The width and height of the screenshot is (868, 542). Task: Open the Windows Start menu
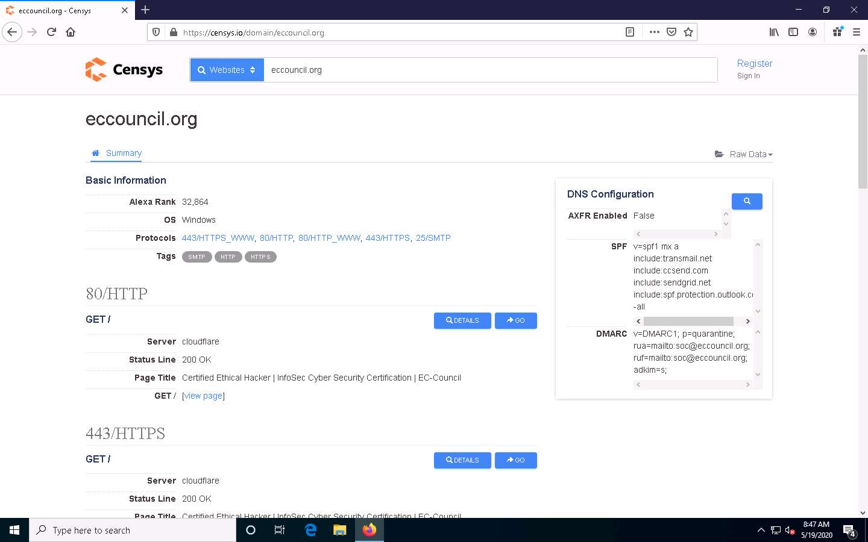click(x=14, y=530)
